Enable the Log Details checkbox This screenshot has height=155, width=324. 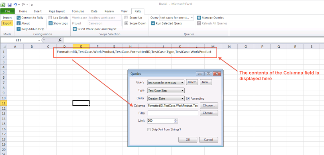[50, 18]
